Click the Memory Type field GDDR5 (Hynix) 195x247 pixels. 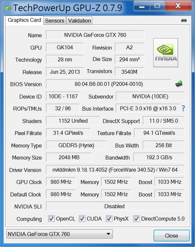pyautogui.click(x=76, y=145)
